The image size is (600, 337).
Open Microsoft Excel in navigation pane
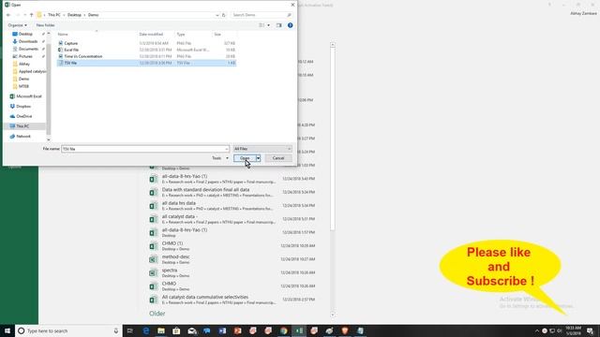point(25,96)
